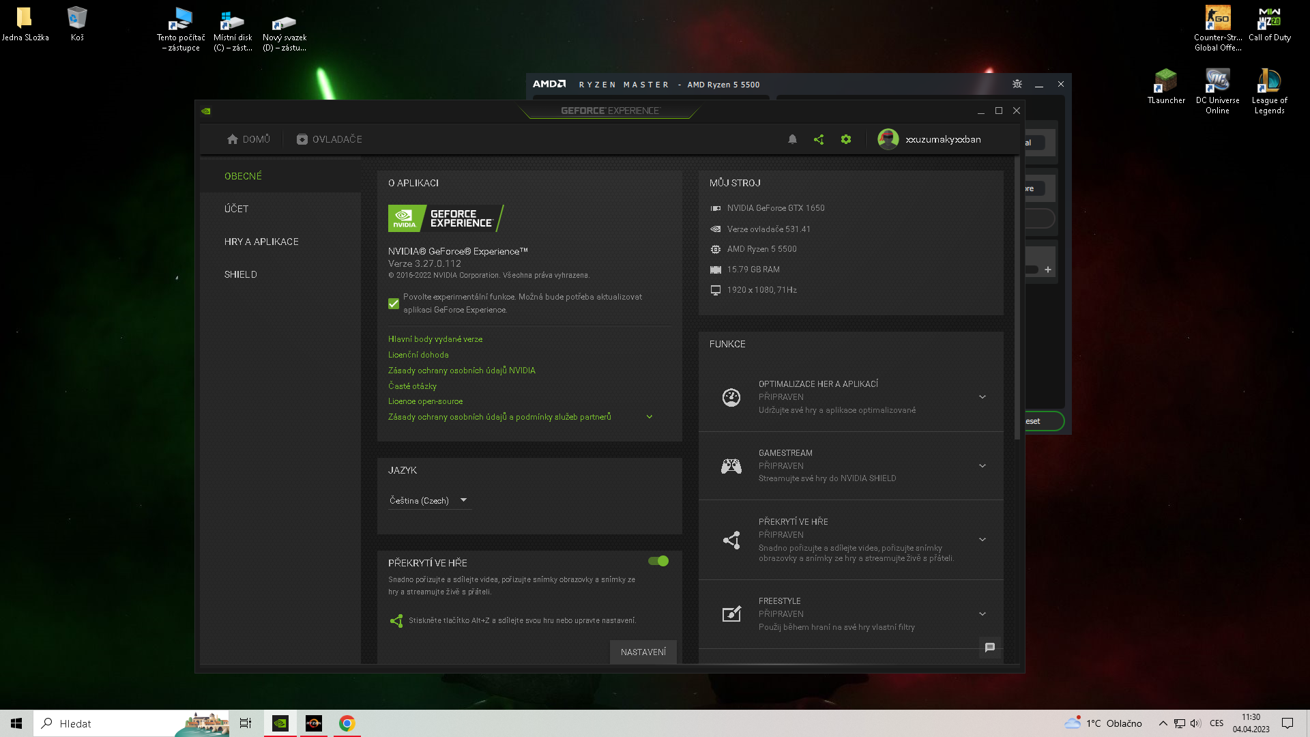Click the user avatar xxuzumakyxxban

[x=888, y=139]
